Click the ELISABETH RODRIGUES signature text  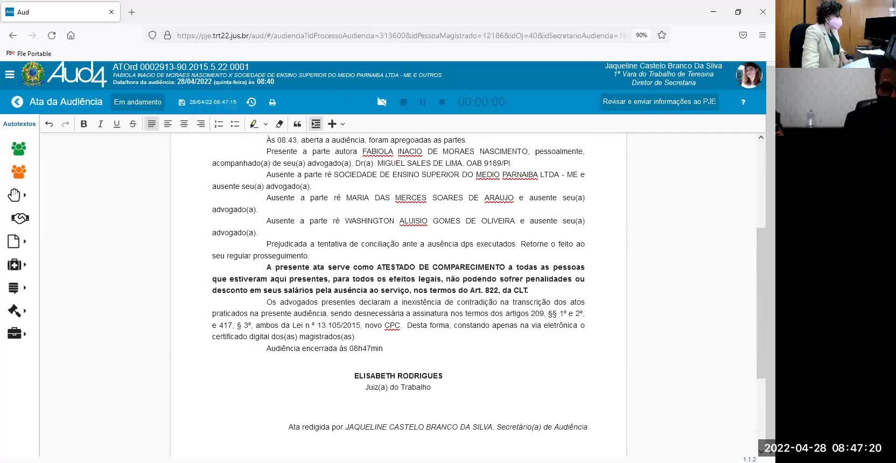coord(398,376)
